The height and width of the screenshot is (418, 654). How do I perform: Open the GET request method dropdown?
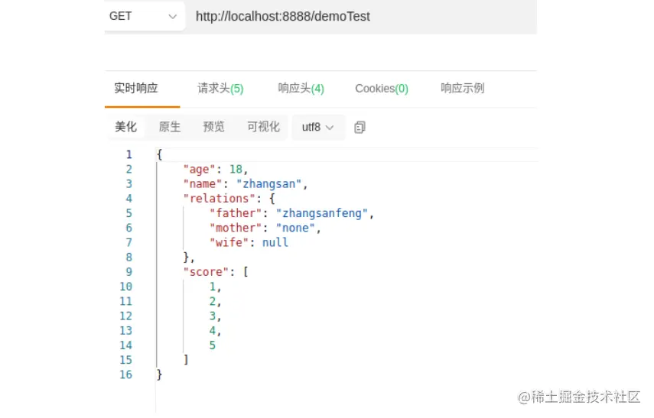tap(144, 16)
